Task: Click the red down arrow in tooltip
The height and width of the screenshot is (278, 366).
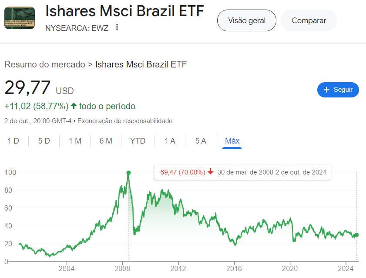Action: (211, 172)
